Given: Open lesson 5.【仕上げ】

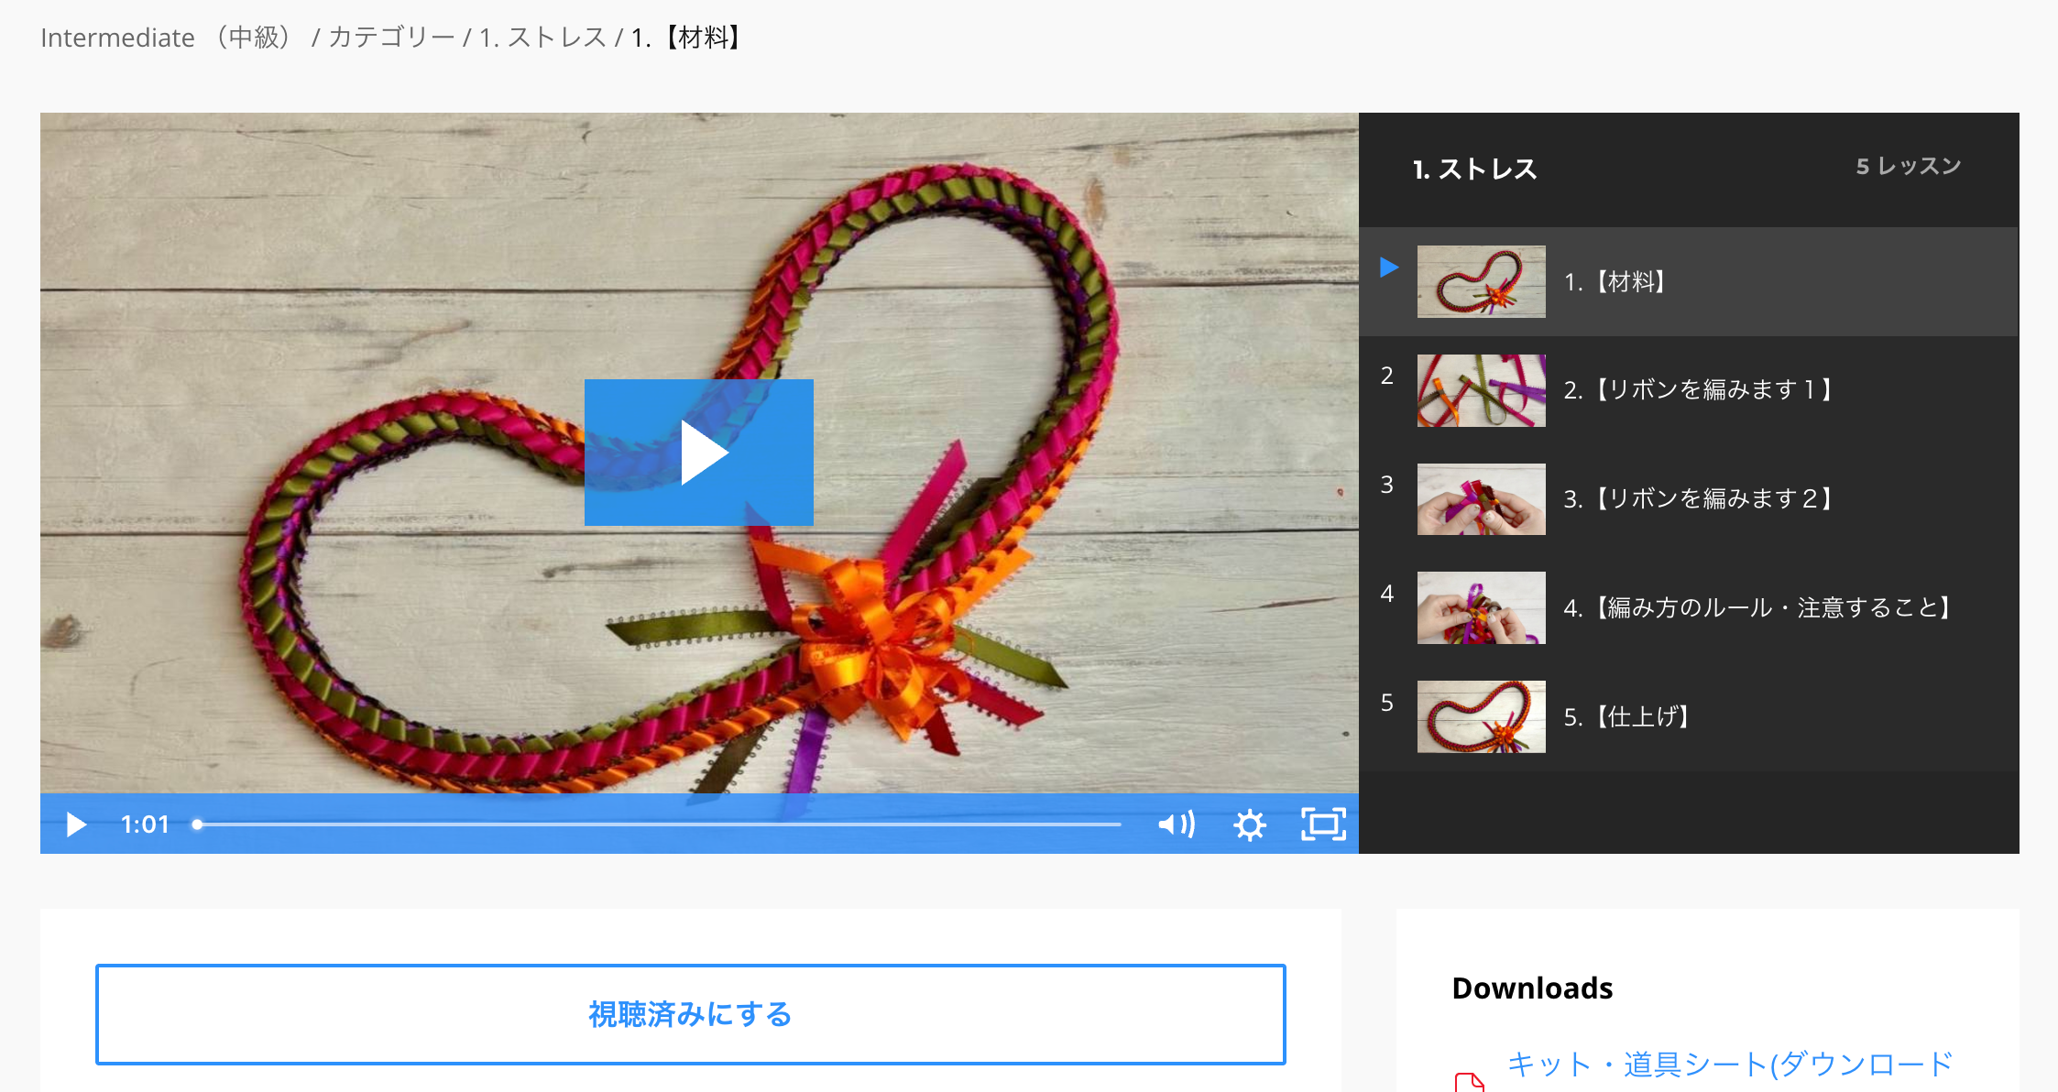Looking at the screenshot, I should [x=1626, y=716].
